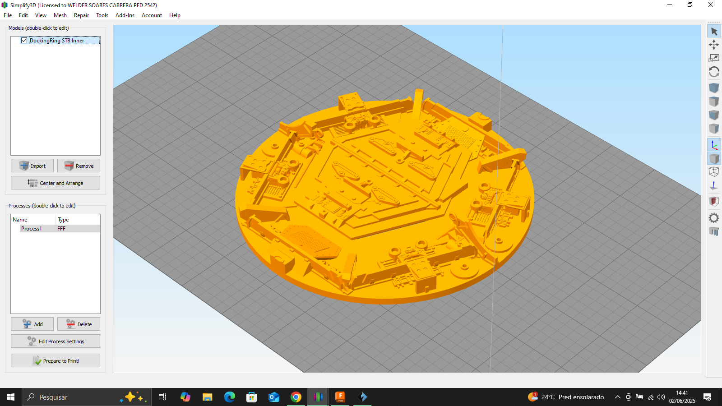722x406 pixels.
Task: Switch to front view cube icon
Action: (x=714, y=115)
